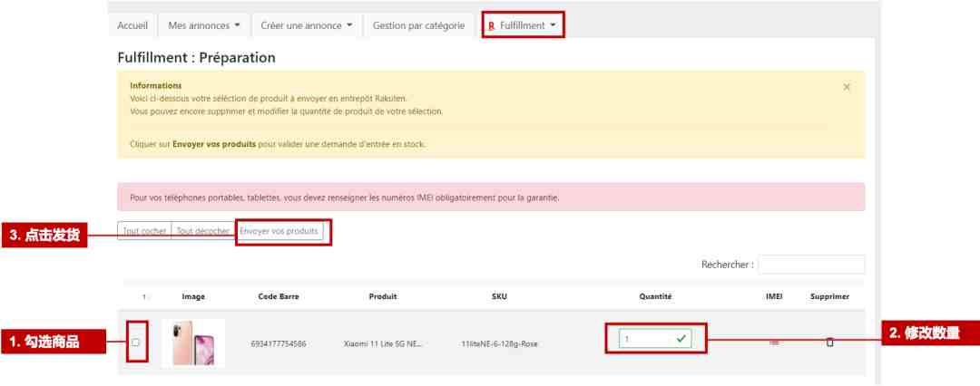Select the SKU 11liteNE-6-128g-Rose cell
Screen dimensions: 980x386
pos(499,343)
